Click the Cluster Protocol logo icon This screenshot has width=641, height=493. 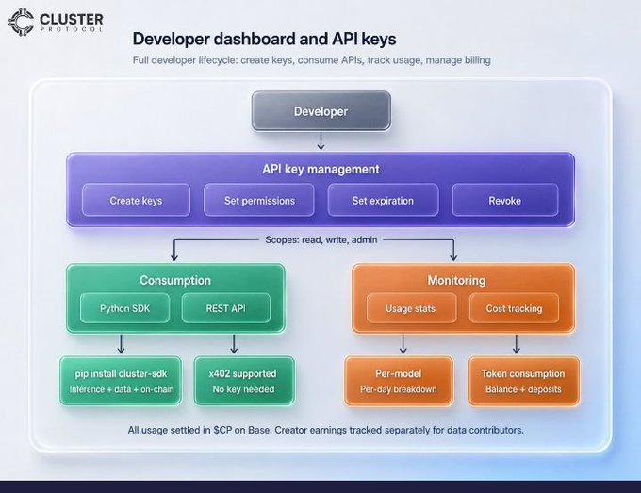click(22, 22)
